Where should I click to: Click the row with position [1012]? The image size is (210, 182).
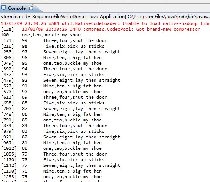[x=51, y=148]
